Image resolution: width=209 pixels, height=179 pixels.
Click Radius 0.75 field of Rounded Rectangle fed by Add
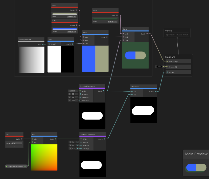tap(74, 149)
